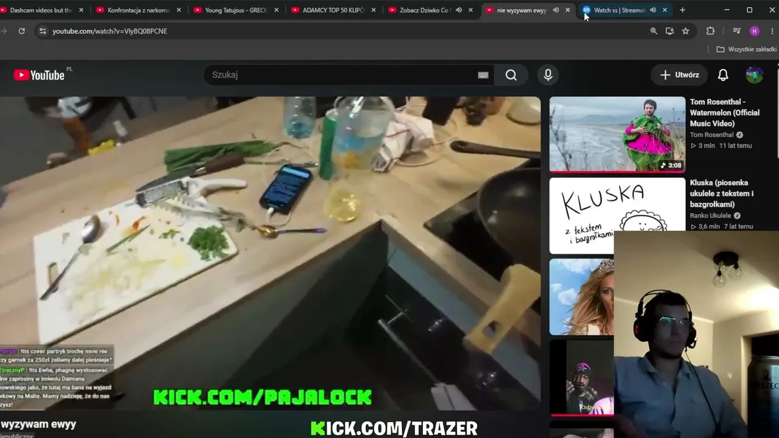Open the zoom magnifier icon in address bar
This screenshot has height=438, width=779.
tap(654, 31)
